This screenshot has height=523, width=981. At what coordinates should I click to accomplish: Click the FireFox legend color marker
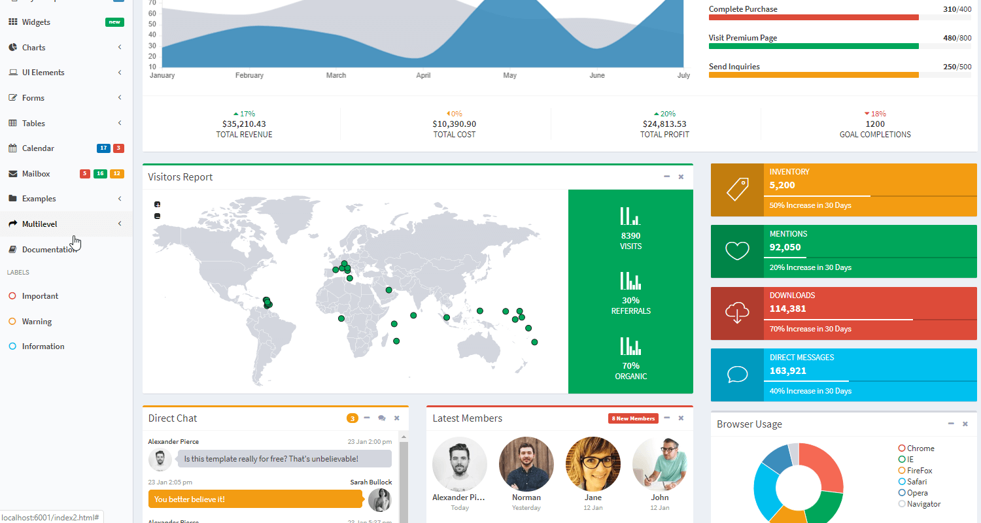coord(902,471)
